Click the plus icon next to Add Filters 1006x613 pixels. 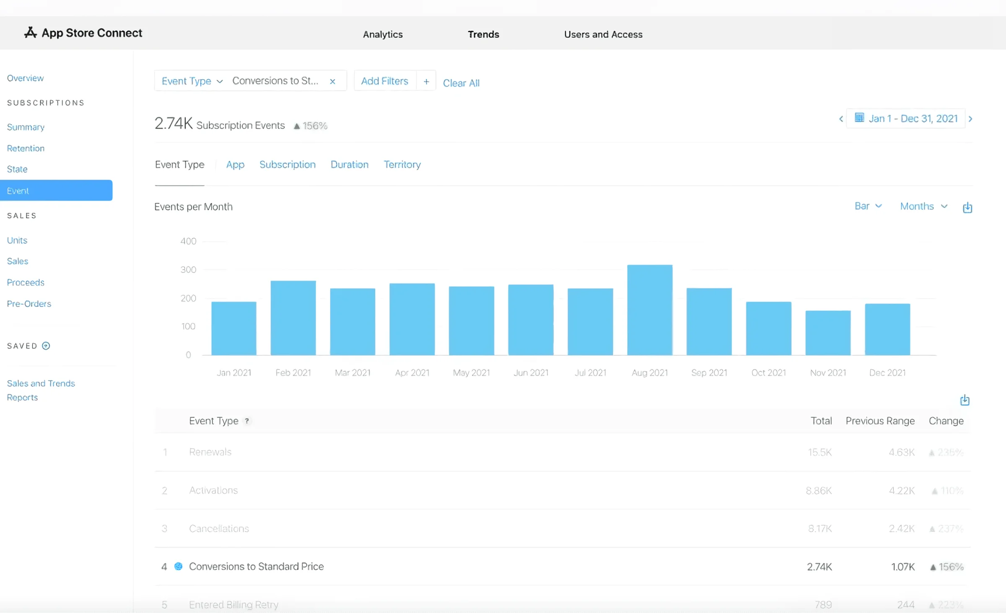point(426,81)
